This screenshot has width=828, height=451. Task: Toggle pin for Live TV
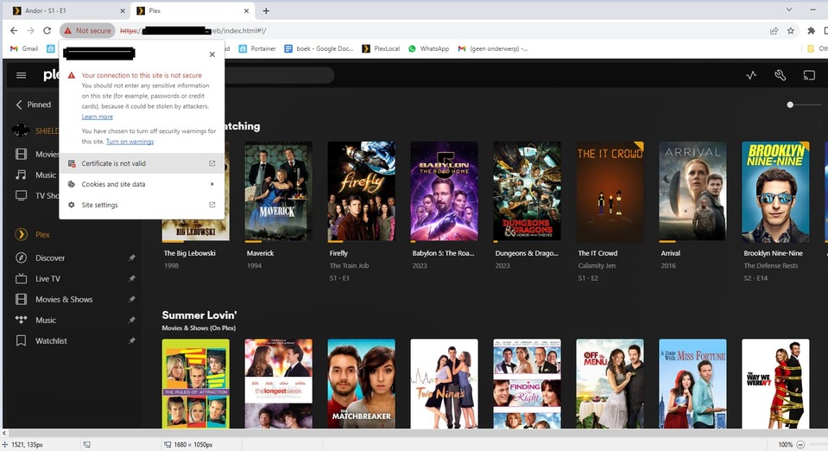tap(131, 279)
